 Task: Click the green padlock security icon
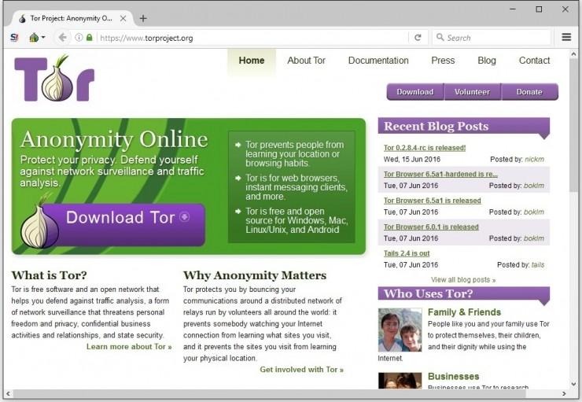coord(89,37)
